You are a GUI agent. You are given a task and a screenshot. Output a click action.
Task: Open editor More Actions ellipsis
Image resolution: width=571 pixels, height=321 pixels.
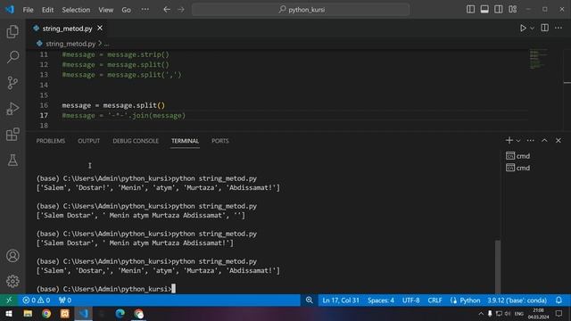point(559,28)
